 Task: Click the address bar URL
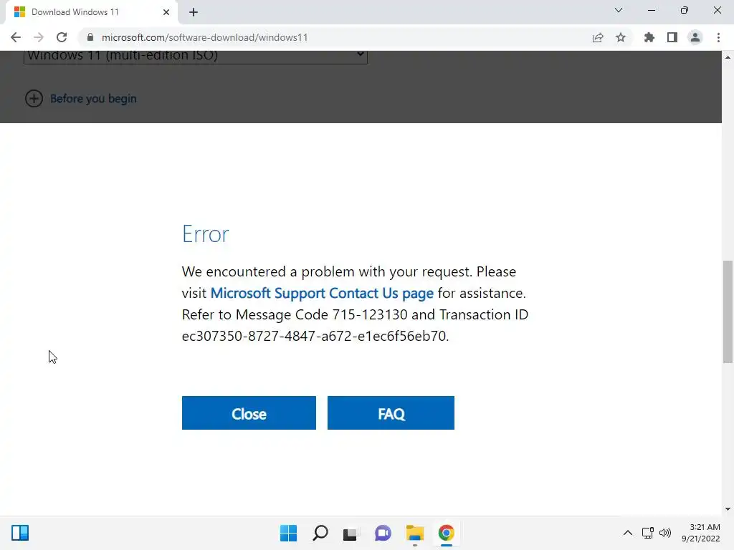(204, 37)
